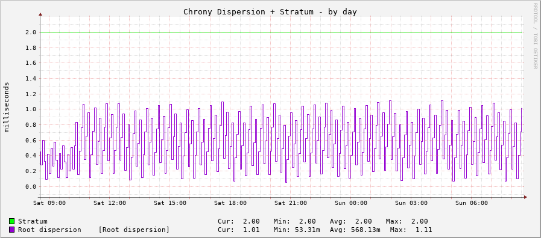Click the 'Sun 00:00' x-axis label
The height and width of the screenshot is (238, 541).
(x=351, y=203)
